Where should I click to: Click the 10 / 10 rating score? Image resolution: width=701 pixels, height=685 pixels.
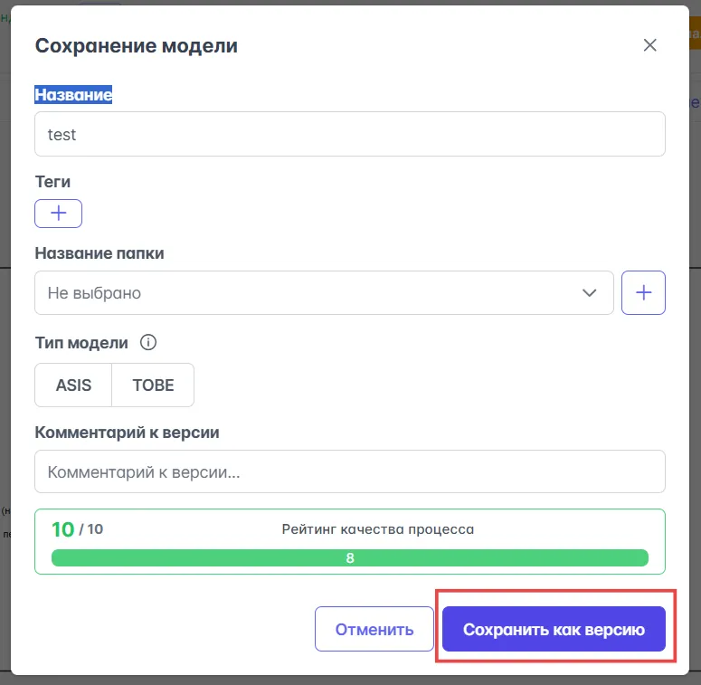pyautogui.click(x=77, y=529)
